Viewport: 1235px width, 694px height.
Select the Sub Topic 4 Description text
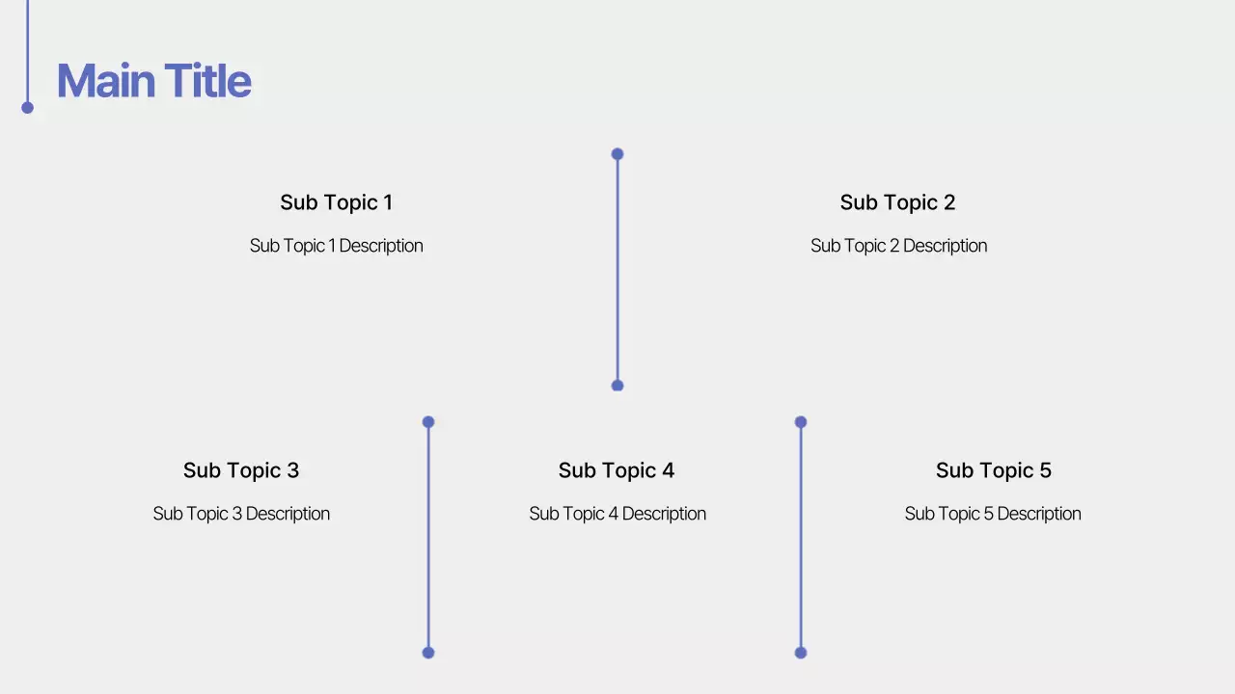[617, 514]
